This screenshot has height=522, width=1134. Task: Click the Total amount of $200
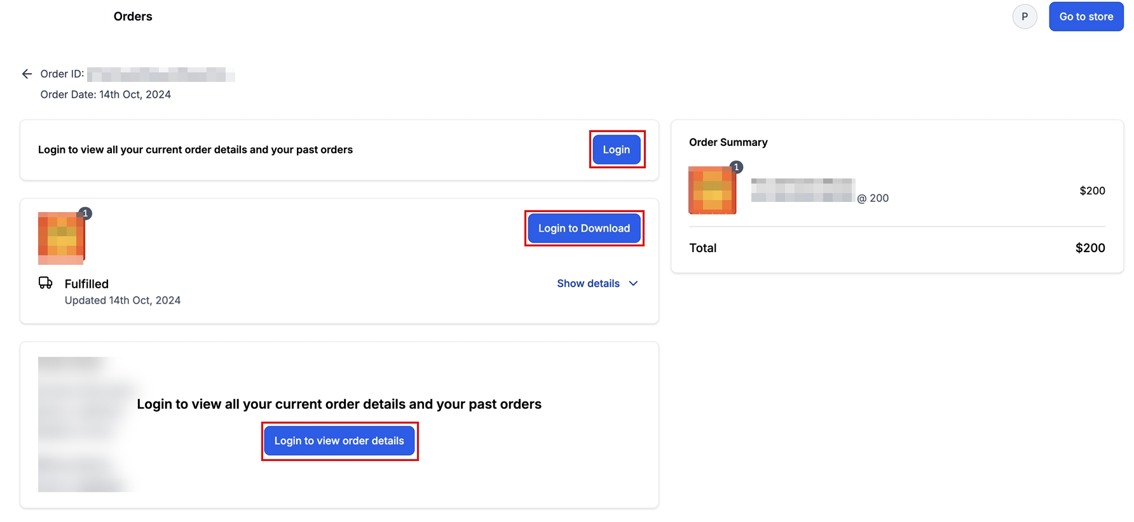coord(1090,248)
